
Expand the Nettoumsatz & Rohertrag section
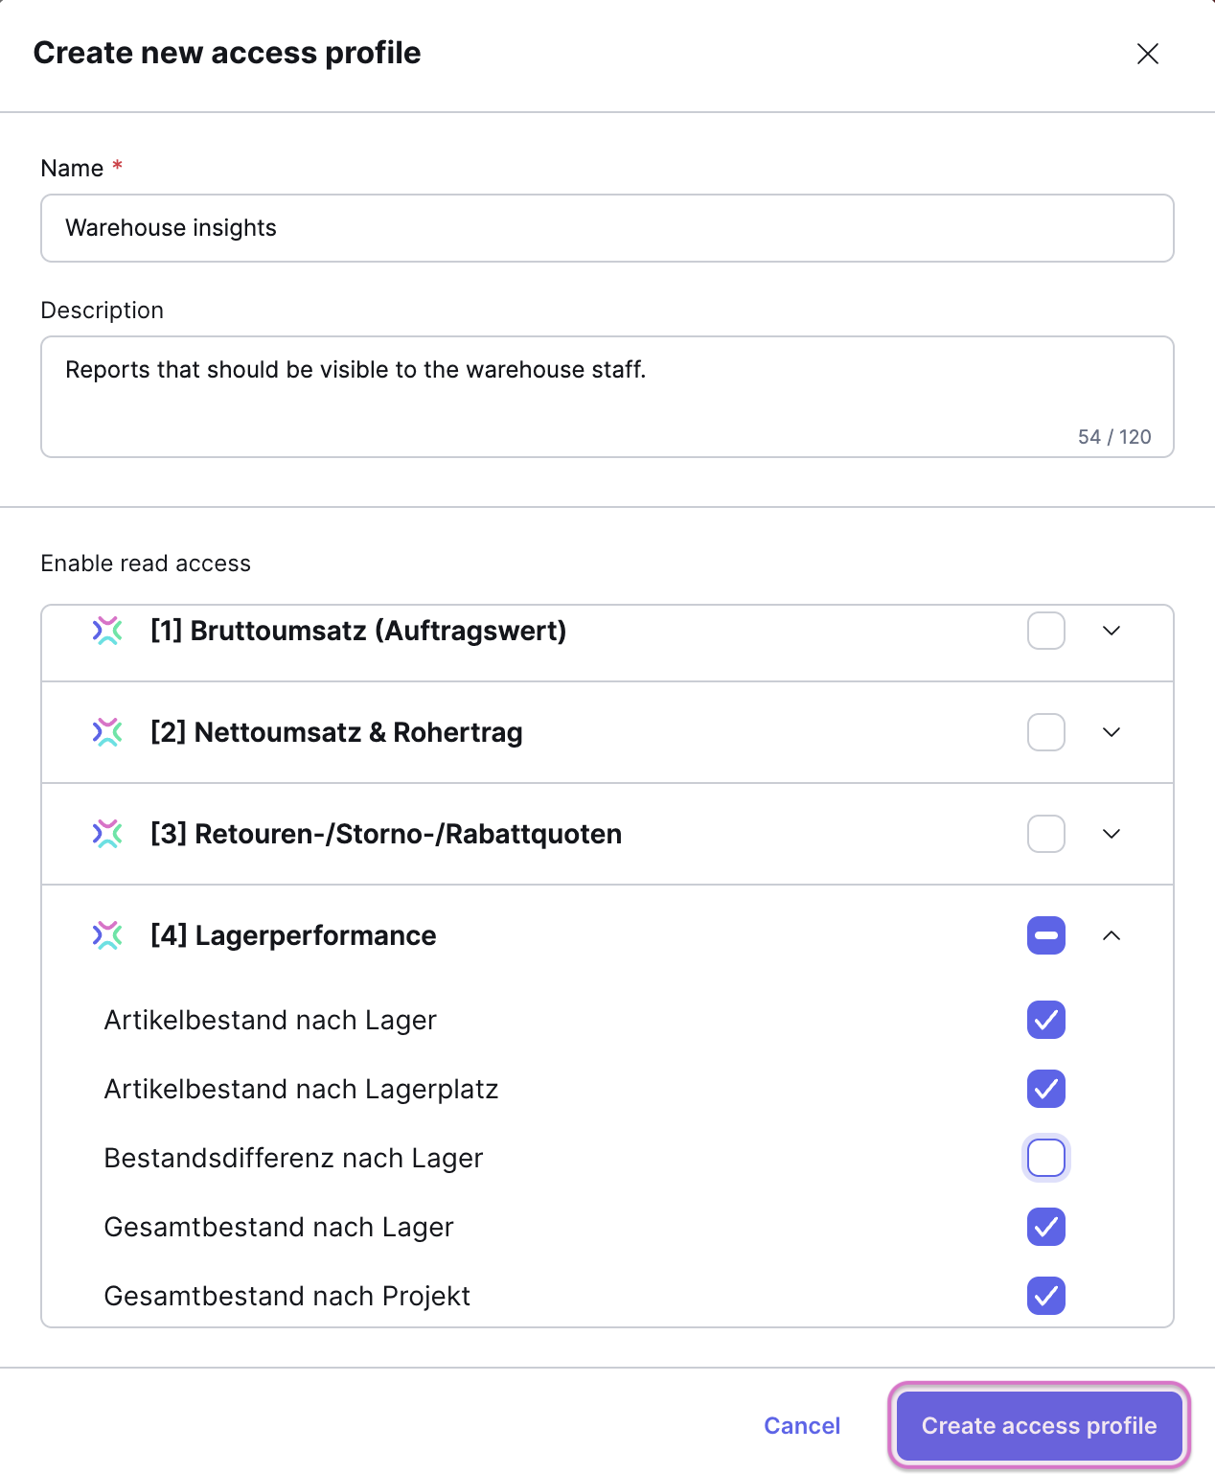coord(1112,732)
